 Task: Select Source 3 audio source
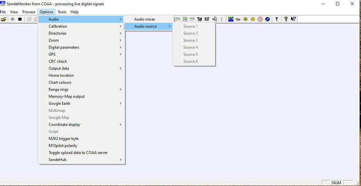[x=194, y=40]
